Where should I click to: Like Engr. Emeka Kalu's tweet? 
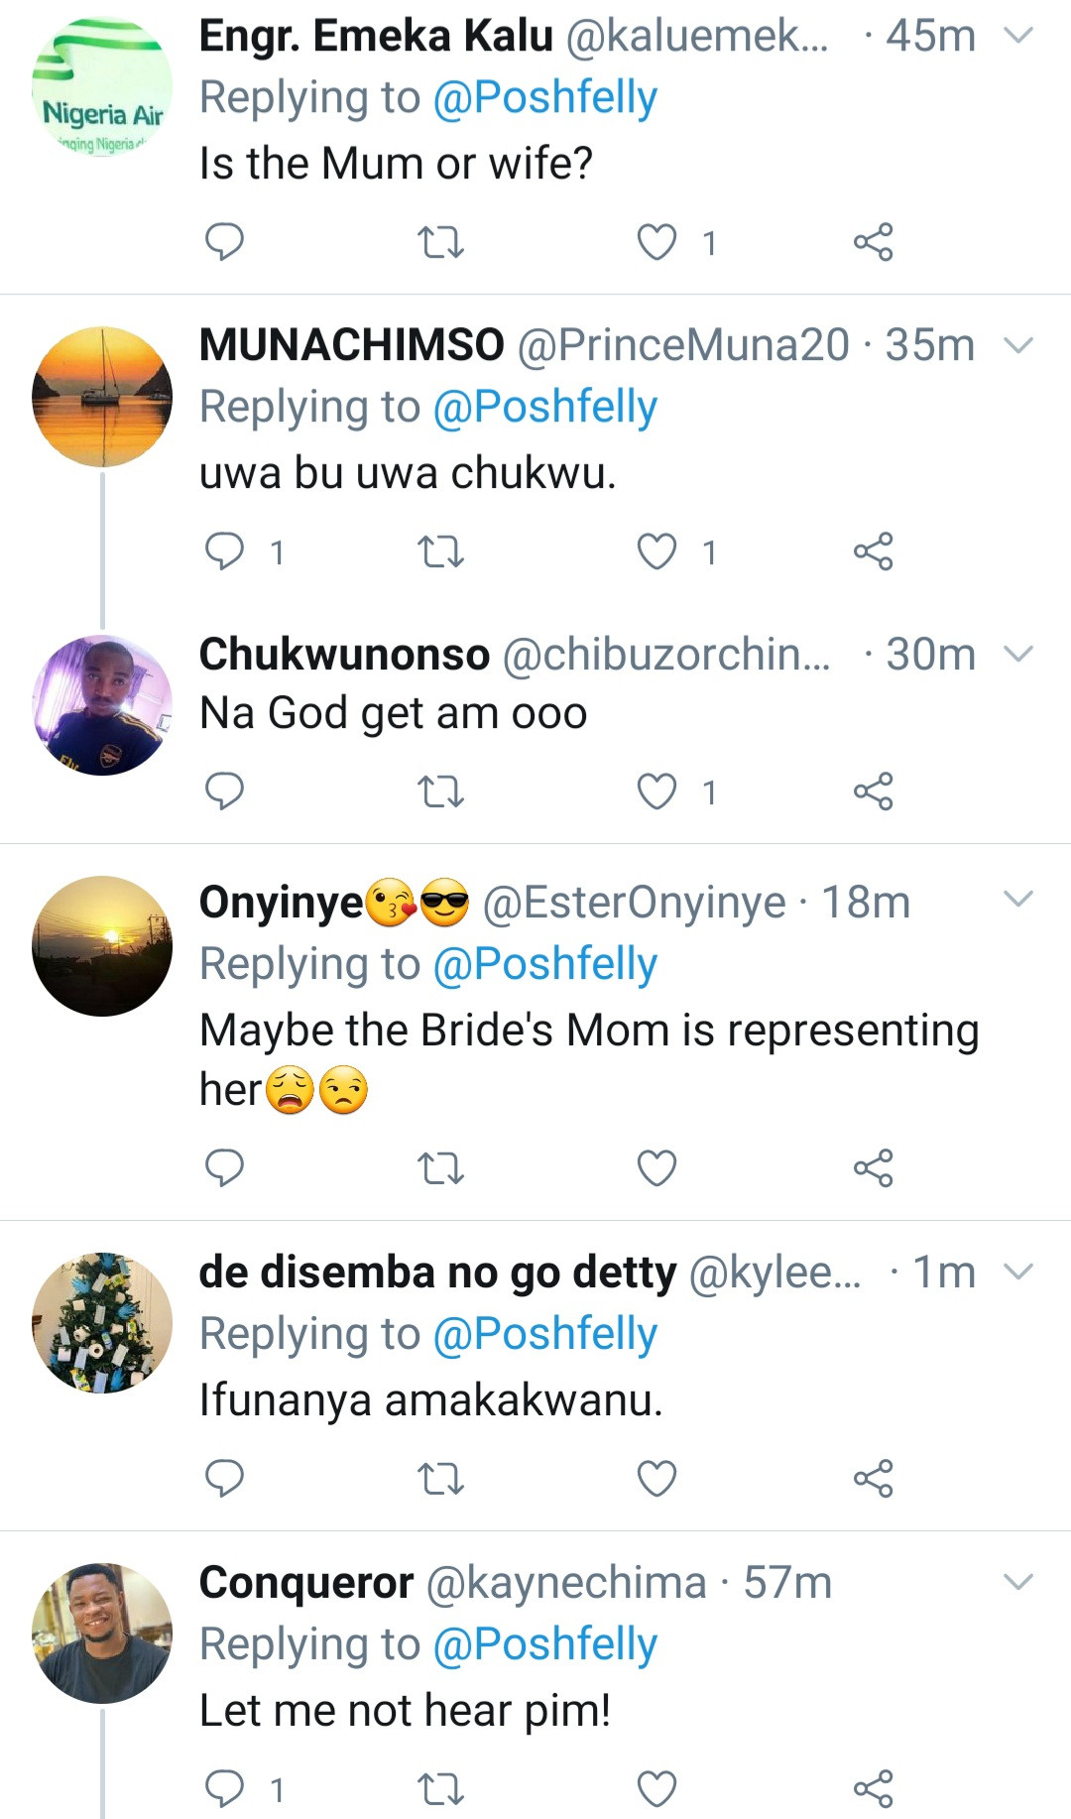coord(656,242)
